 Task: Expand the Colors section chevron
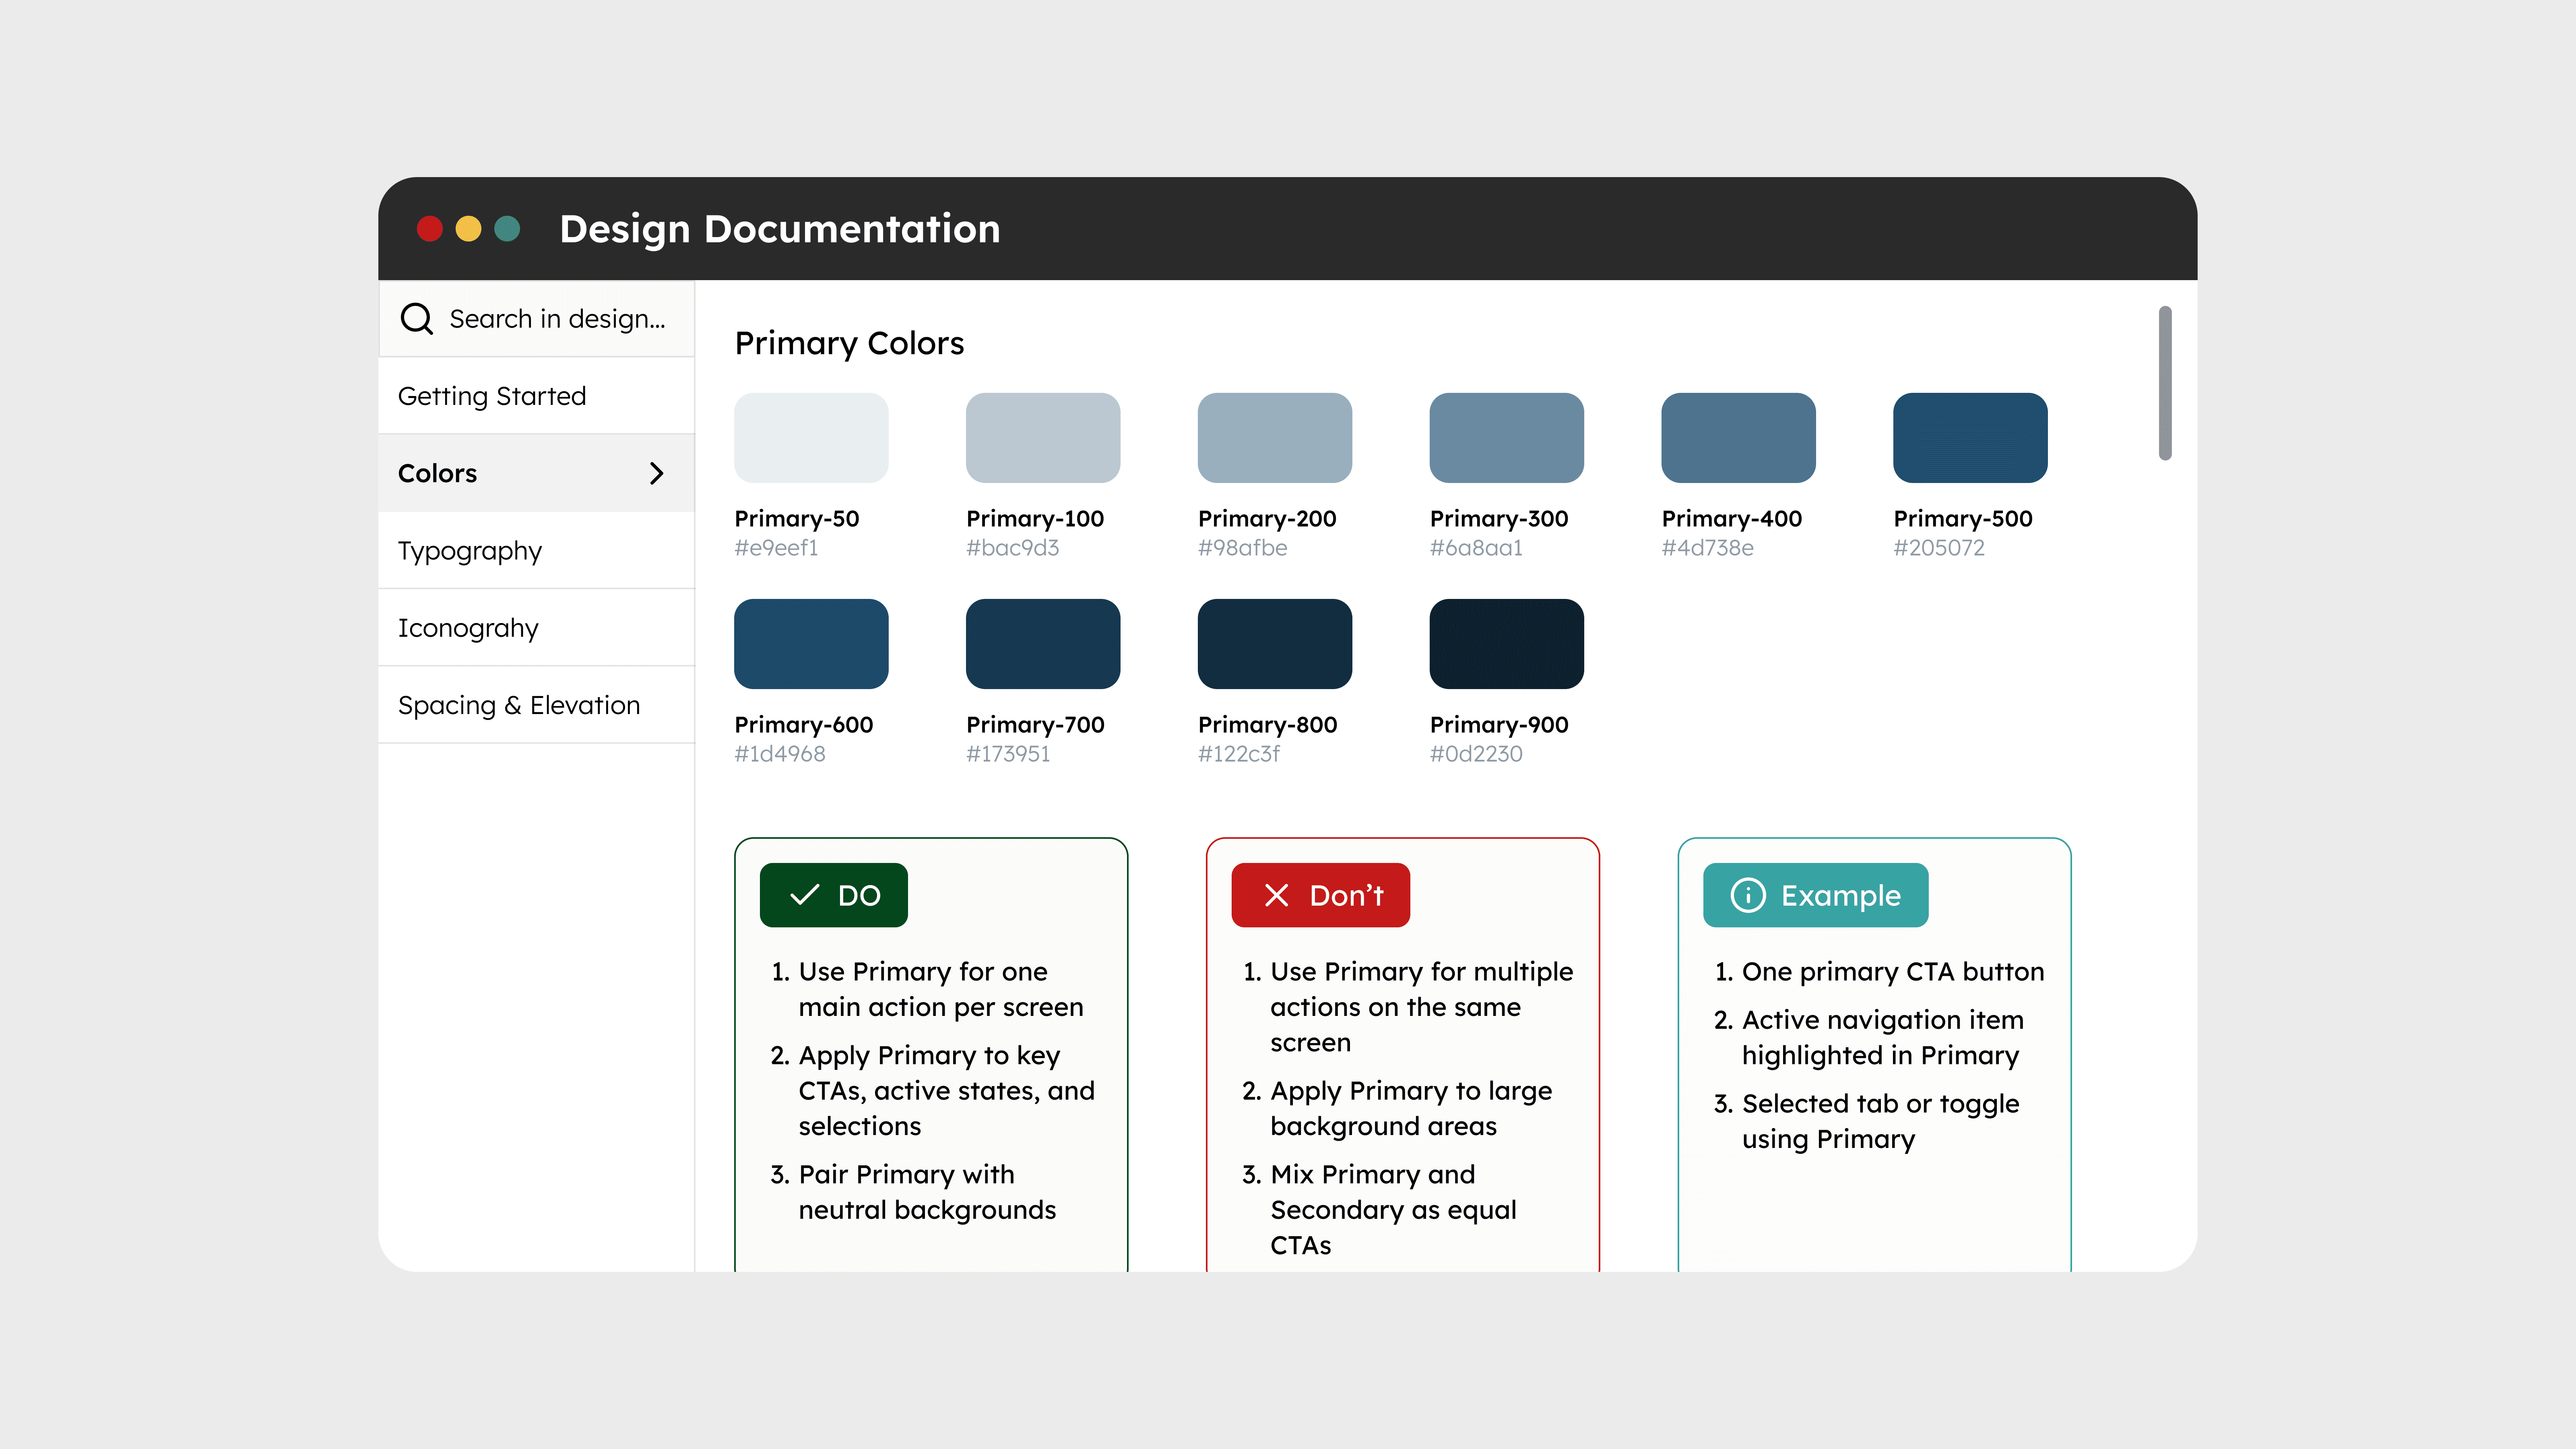point(656,473)
